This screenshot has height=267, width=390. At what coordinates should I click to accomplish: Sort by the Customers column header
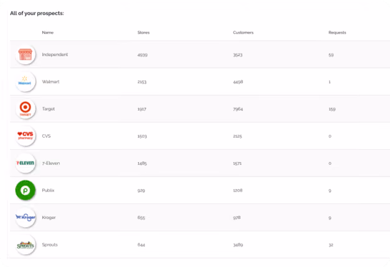pyautogui.click(x=243, y=32)
